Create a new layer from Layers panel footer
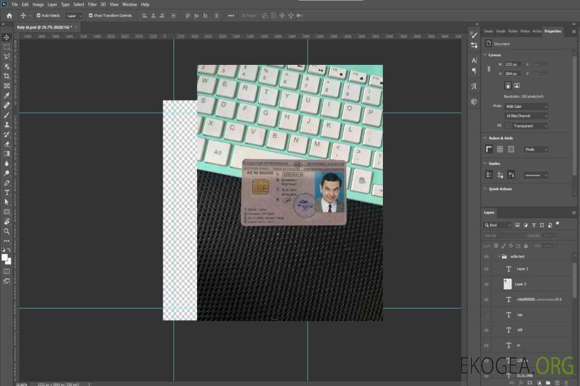Image resolution: width=580 pixels, height=386 pixels. tap(557, 383)
